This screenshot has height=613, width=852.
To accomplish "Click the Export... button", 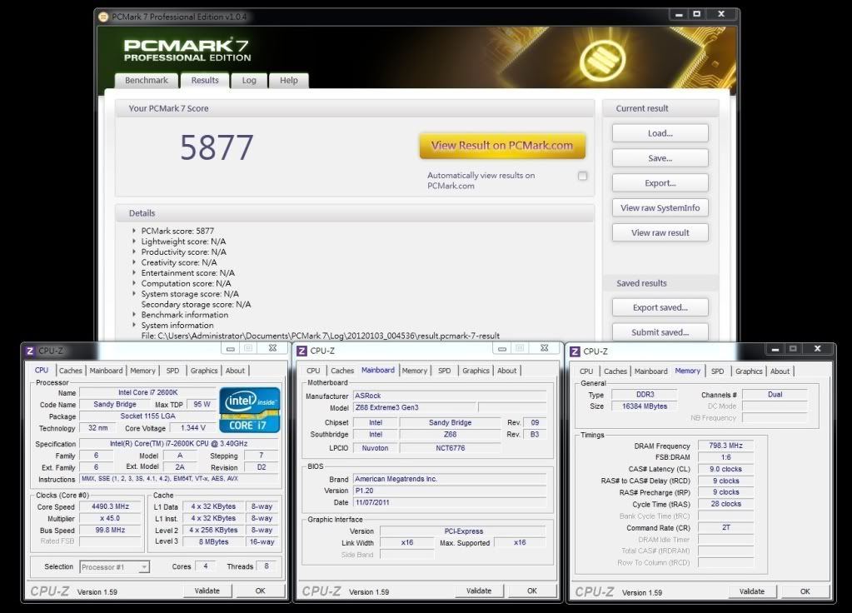I will click(x=660, y=183).
